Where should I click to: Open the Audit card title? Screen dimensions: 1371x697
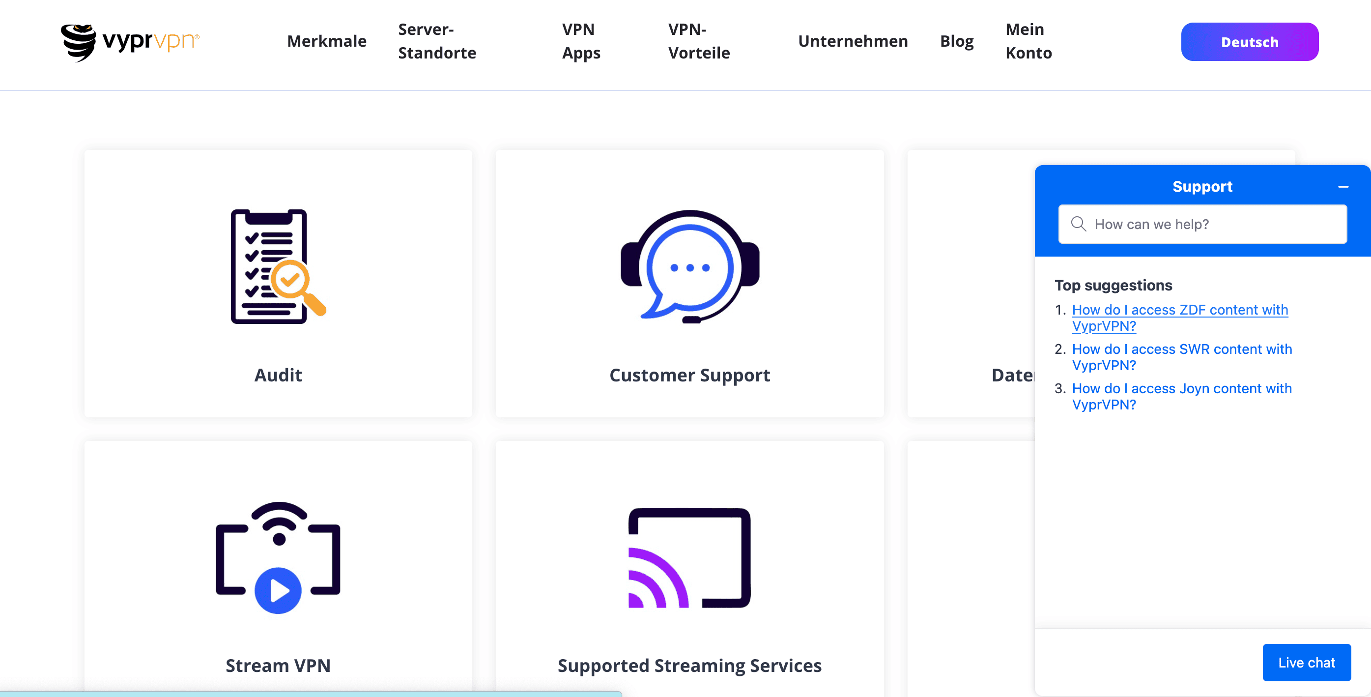point(278,375)
